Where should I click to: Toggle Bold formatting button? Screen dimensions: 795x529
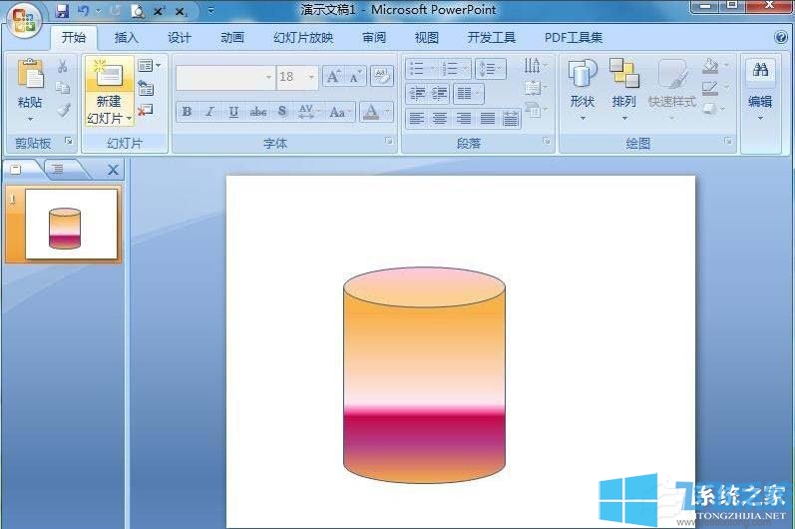[x=187, y=112]
